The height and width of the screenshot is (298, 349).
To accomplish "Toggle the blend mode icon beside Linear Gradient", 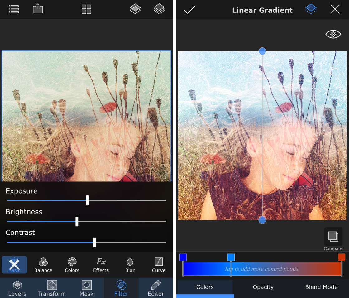I will coord(311,9).
